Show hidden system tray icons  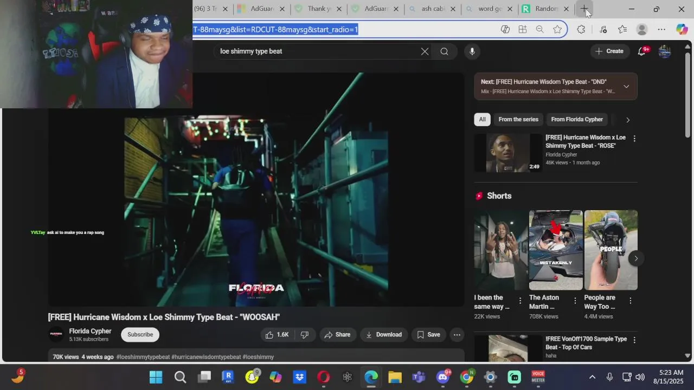pyautogui.click(x=592, y=377)
